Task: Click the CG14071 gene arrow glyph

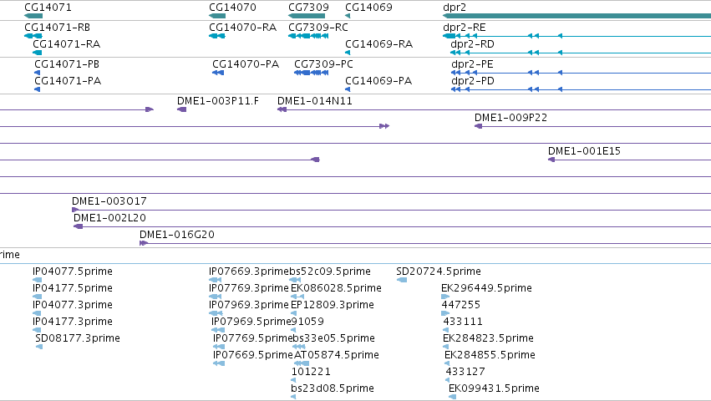Action: [x=33, y=16]
